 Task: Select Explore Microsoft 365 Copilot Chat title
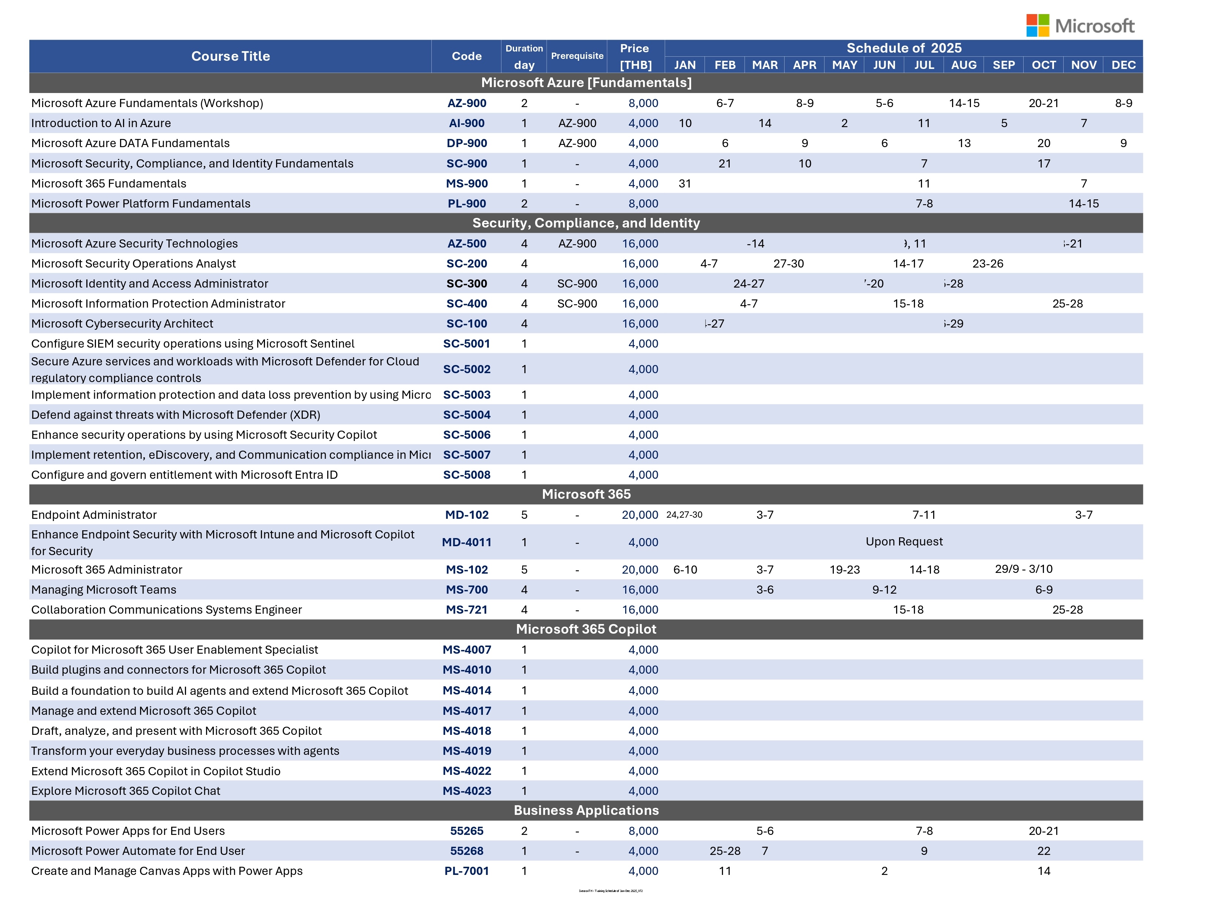click(125, 791)
